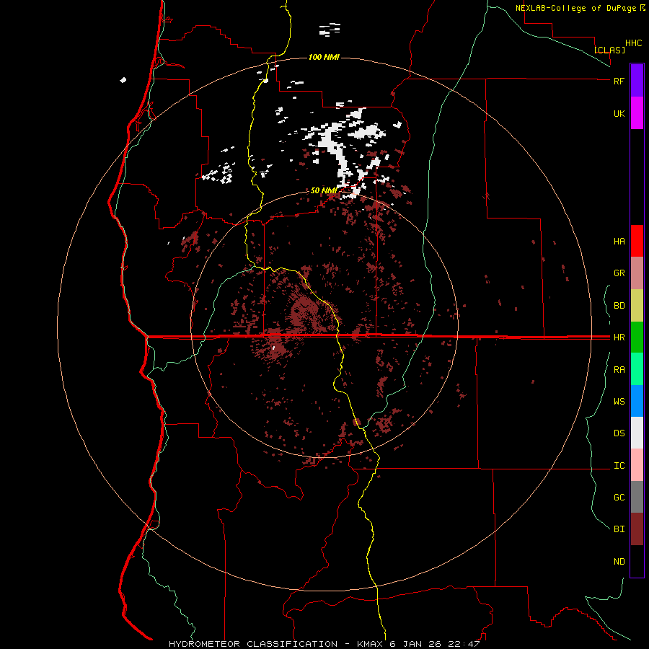Click the HYDROMETEOR CLASSIFICATION footer text
The image size is (649, 649).
pos(253,644)
